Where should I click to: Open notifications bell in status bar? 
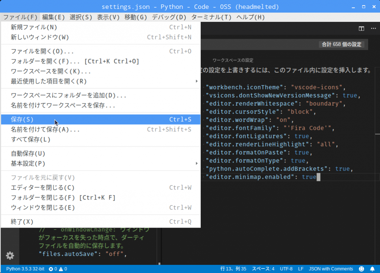pos(372,269)
